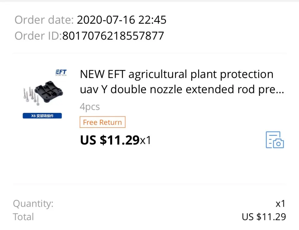Open the NEW EFT agricultural product title
Image resolution: width=299 pixels, height=230 pixels.
[176, 74]
